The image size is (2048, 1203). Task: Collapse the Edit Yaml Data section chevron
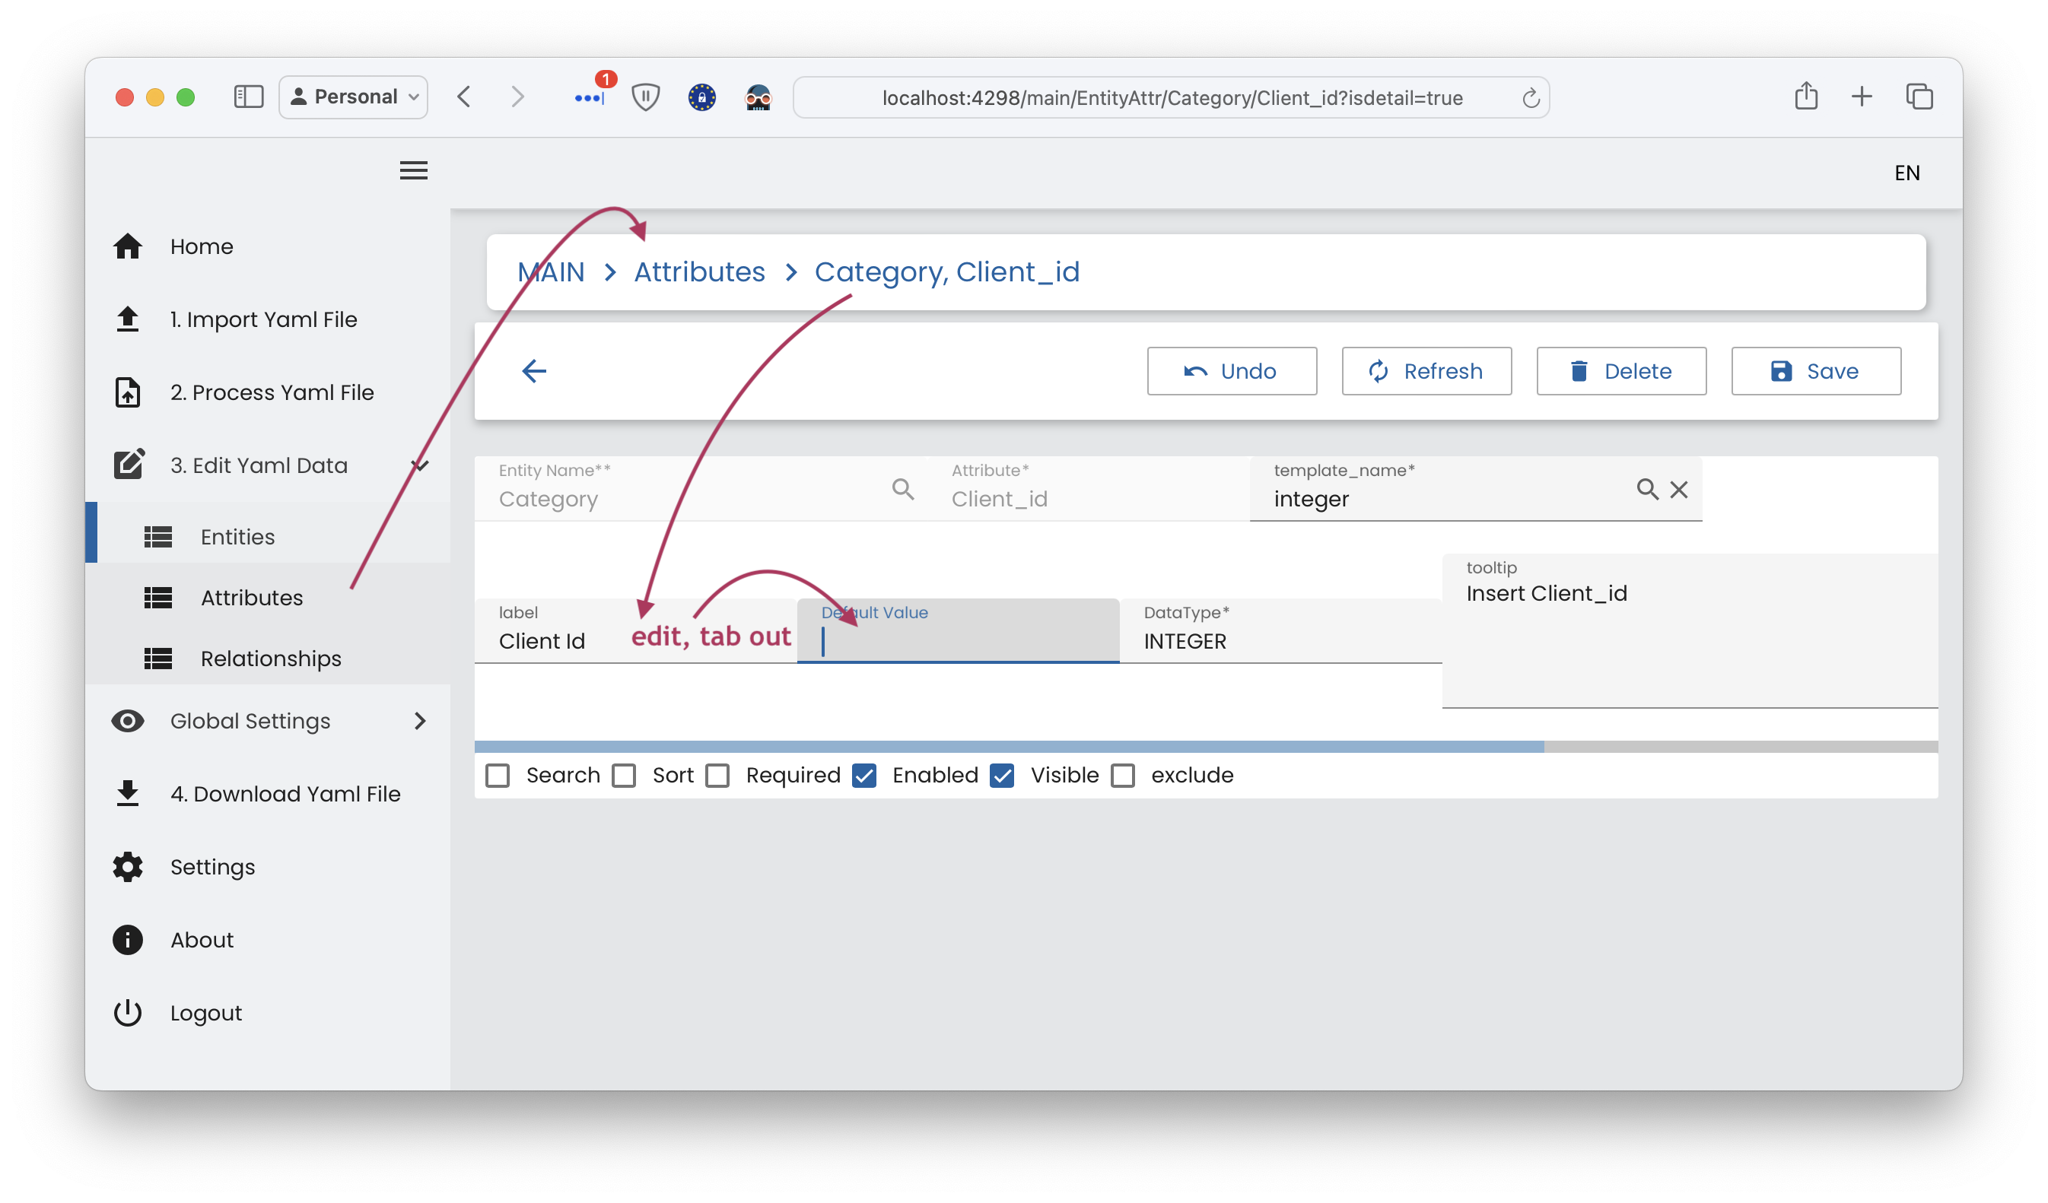419,465
